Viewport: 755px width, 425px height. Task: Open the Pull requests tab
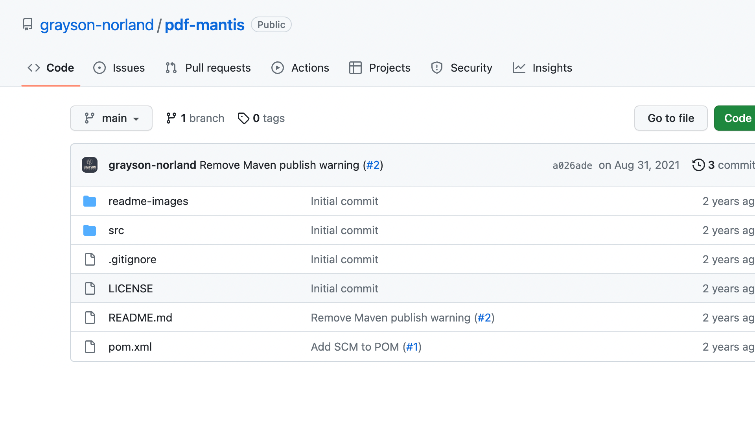[208, 68]
